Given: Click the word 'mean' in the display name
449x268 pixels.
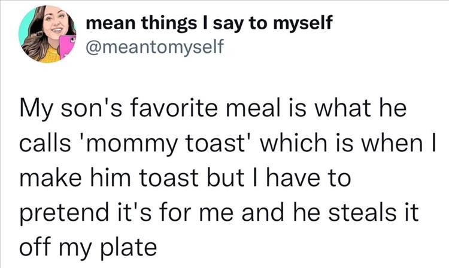Looking at the screenshot, I should click(107, 25).
